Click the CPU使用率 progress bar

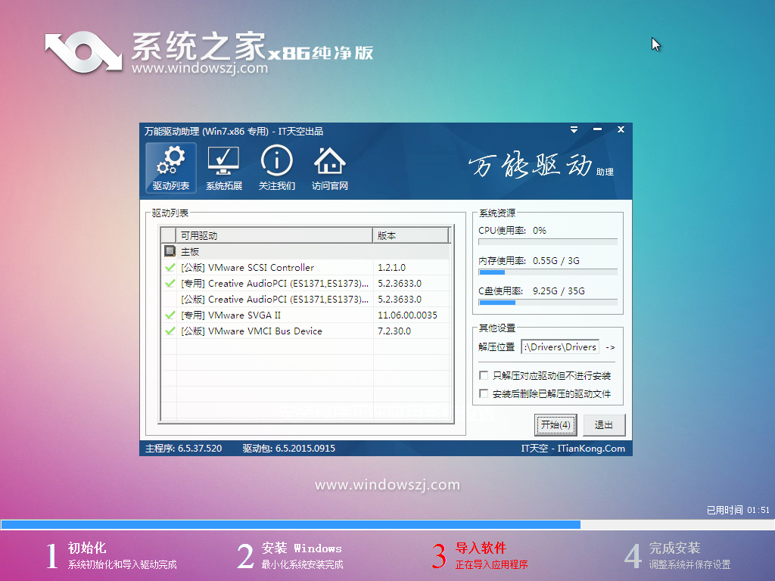click(x=548, y=242)
